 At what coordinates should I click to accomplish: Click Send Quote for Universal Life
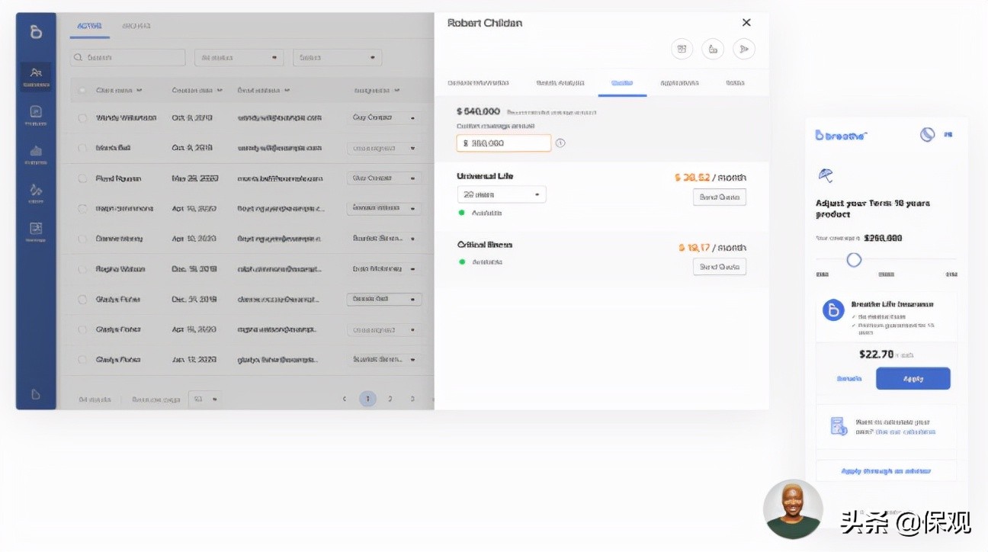(719, 197)
